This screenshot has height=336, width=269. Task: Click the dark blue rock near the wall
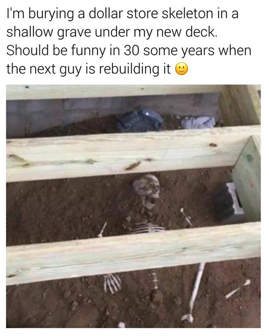[x=140, y=121]
